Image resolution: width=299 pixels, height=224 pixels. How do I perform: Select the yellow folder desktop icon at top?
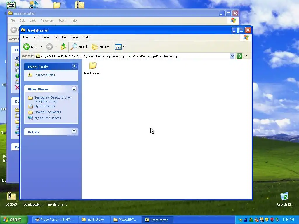(57, 5)
